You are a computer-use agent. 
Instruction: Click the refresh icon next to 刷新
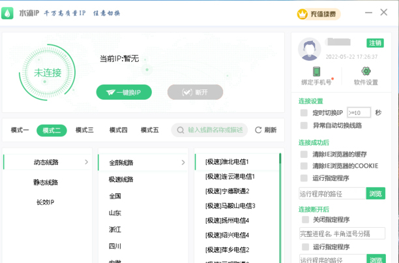[x=258, y=130]
